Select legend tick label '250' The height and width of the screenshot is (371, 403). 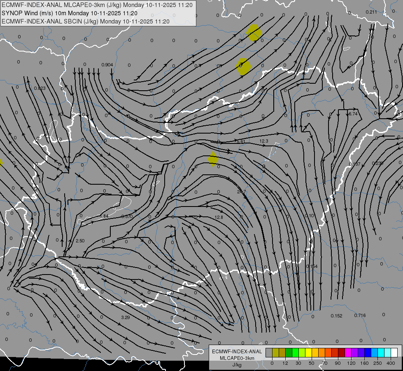coord(377,363)
